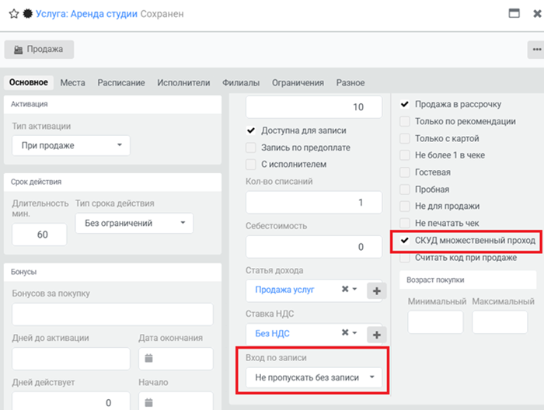Screen dimensions: 544x410
Task: Click the Продажа button
Action: pos(39,49)
